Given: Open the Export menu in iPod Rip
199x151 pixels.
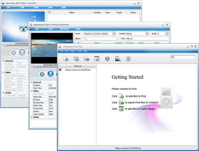Looking at the screenshot, I should pos(72,51).
